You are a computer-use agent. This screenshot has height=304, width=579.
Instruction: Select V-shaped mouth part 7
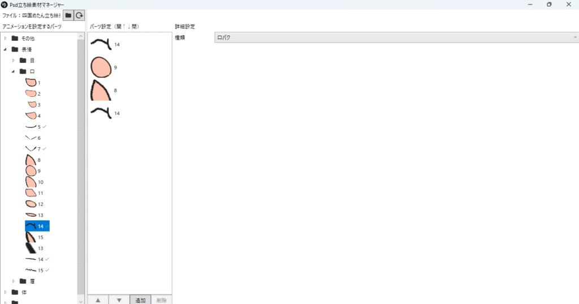(x=33, y=149)
